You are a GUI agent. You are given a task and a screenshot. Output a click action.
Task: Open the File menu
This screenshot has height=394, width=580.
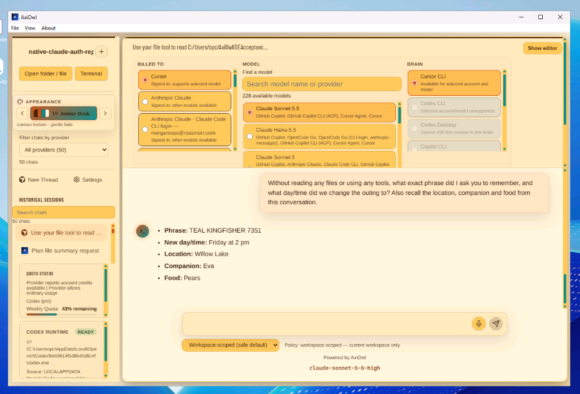click(15, 28)
